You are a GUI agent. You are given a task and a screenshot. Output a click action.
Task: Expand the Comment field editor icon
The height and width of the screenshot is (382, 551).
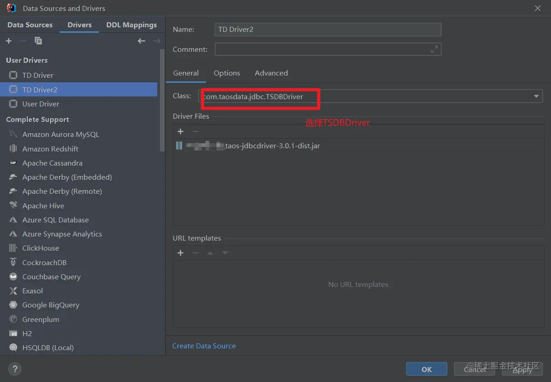click(434, 49)
